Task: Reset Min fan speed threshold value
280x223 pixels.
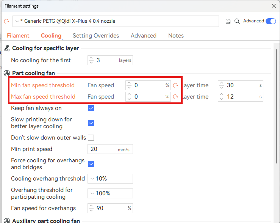Action: 175,85
